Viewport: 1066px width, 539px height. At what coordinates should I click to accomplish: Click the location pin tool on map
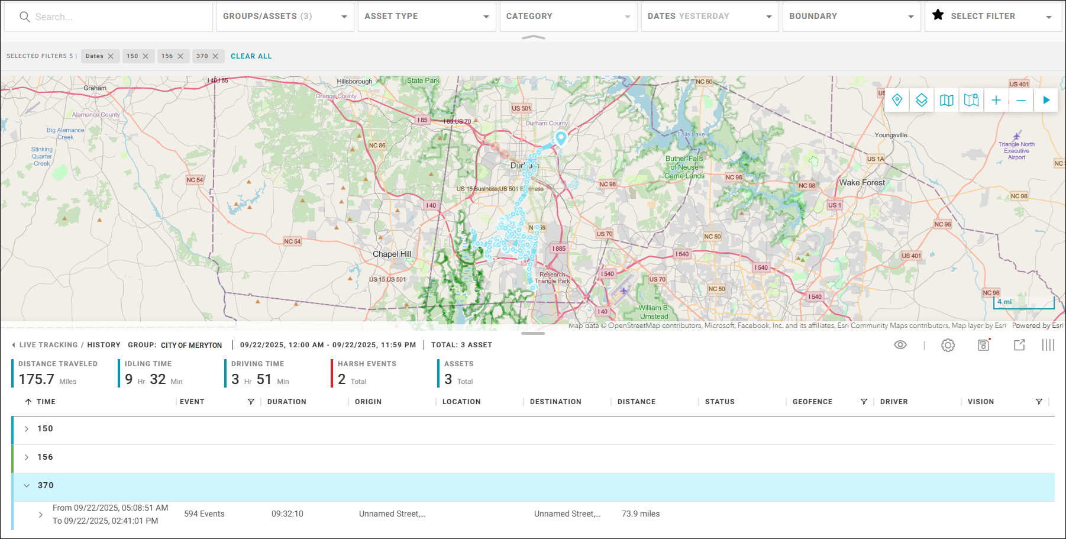[x=897, y=100]
